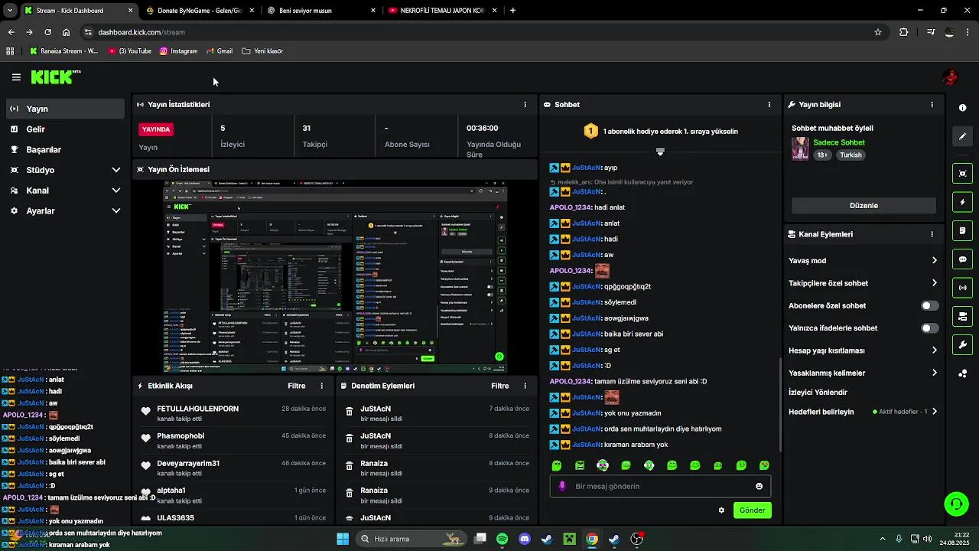The width and height of the screenshot is (979, 551).
Task: Open the hamburger menu beside the Kick logo
Action: coord(16,77)
